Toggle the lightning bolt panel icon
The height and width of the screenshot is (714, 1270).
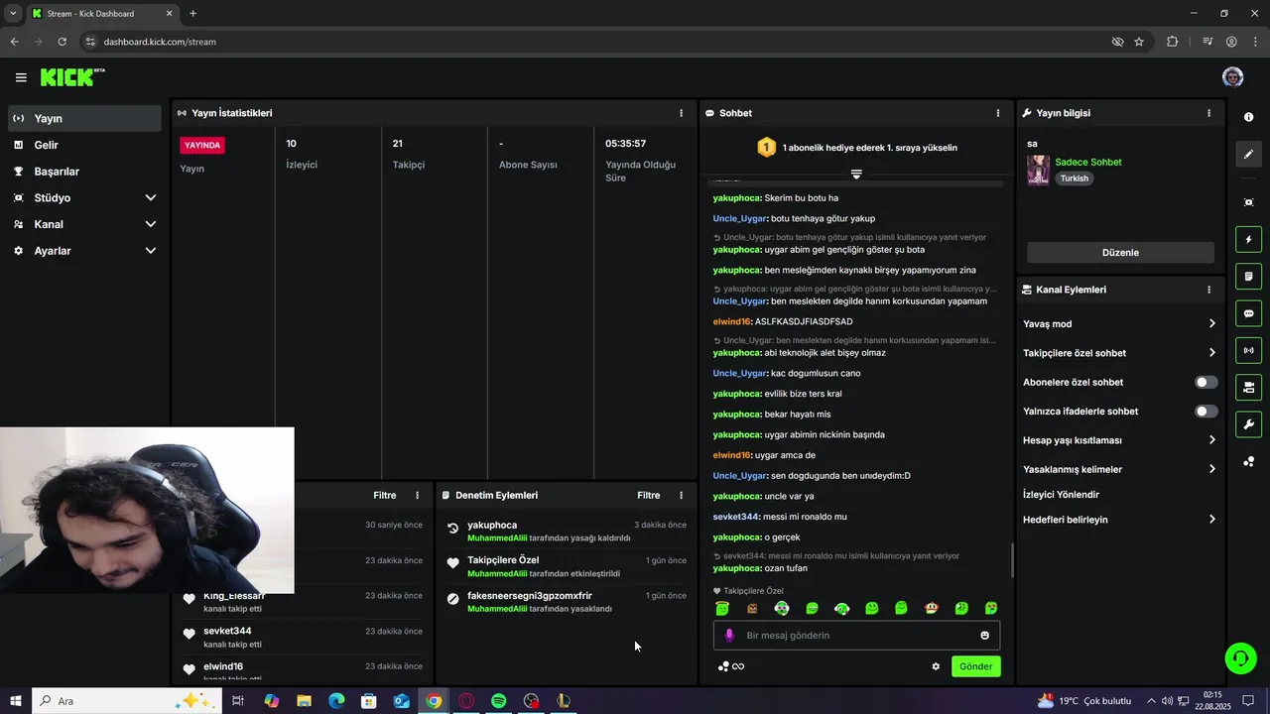[x=1248, y=239]
